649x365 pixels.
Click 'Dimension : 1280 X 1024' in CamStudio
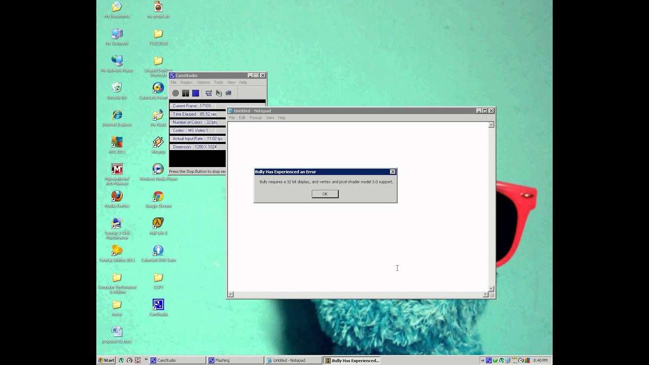click(195, 147)
